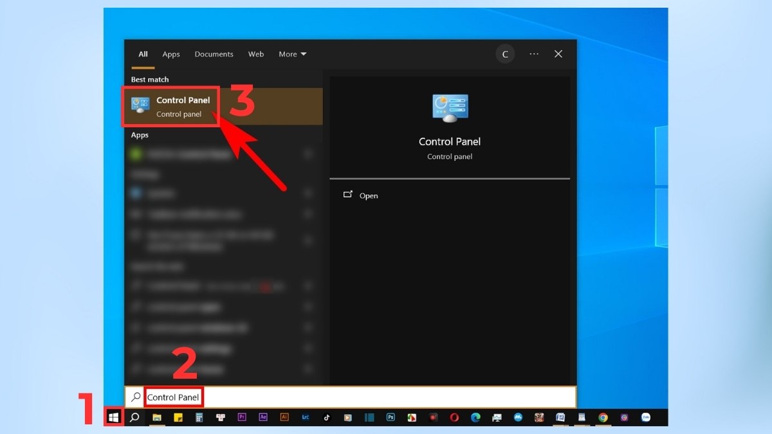Open the Control Panel best match result
This screenshot has width=772, height=434.
(x=224, y=107)
